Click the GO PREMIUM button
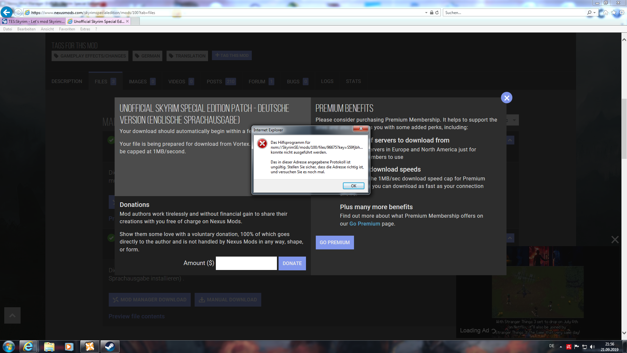Image resolution: width=627 pixels, height=353 pixels. pyautogui.click(x=334, y=243)
